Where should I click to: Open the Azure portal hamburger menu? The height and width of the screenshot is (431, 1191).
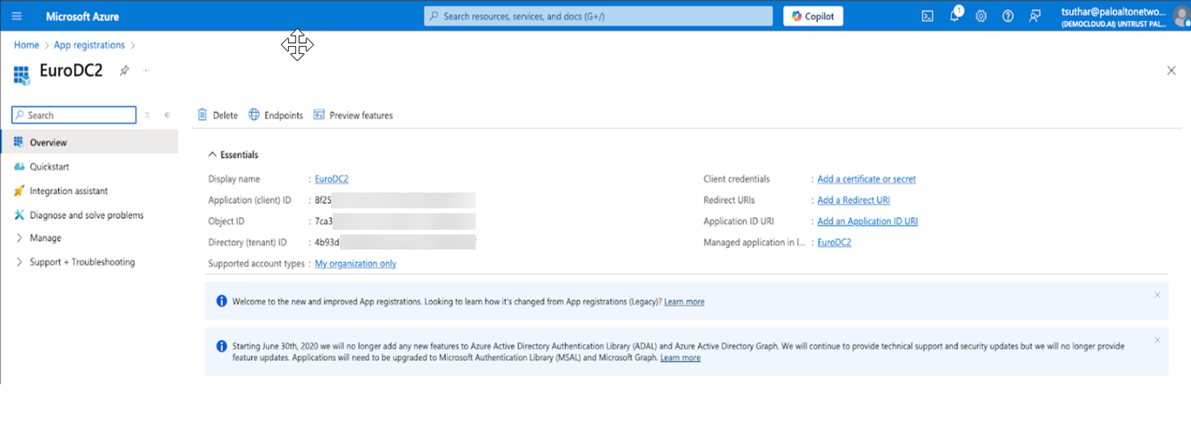click(17, 16)
